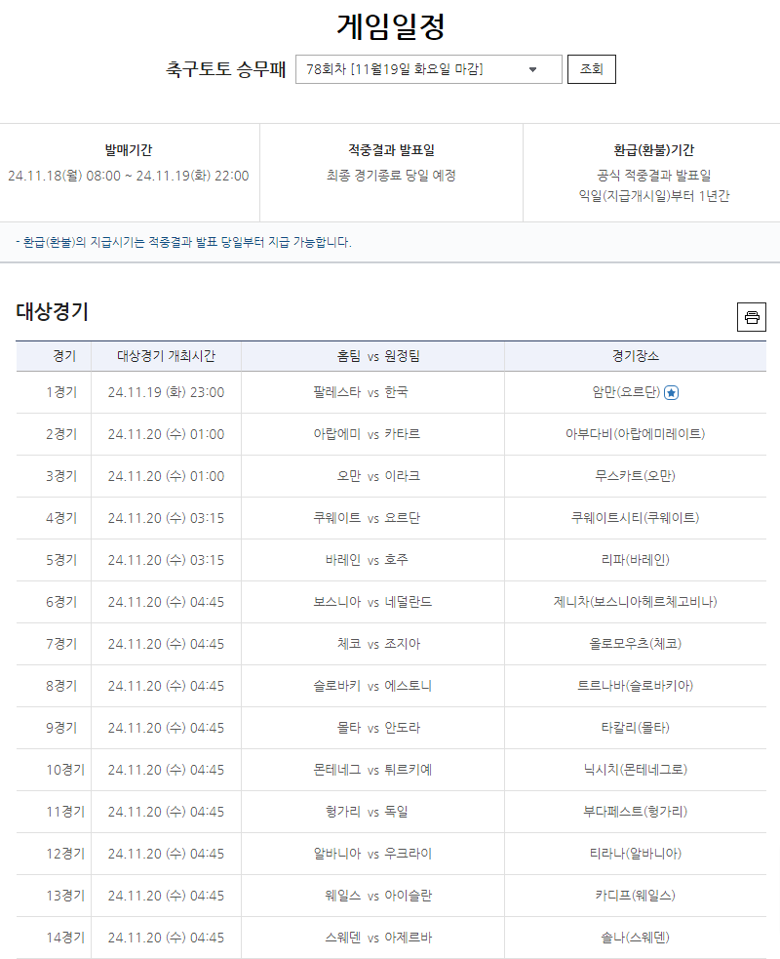The height and width of the screenshot is (959, 780).
Task: Click the 2경기 row label
Action: 61,433
